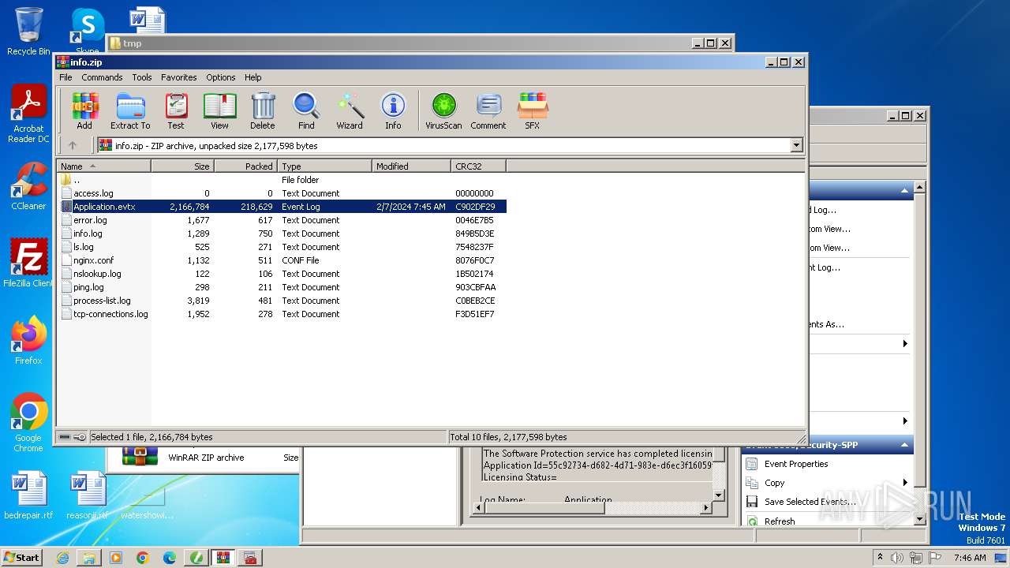Open bedrepair.rtf desktop file

pyautogui.click(x=28, y=495)
